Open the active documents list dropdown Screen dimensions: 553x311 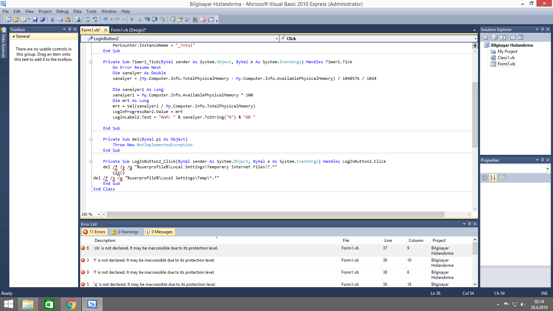pos(475,30)
